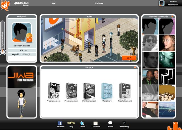This screenshot has width=182, height=130.
Task: Click the orange mascot badge on avatar
Action: [x=29, y=38]
